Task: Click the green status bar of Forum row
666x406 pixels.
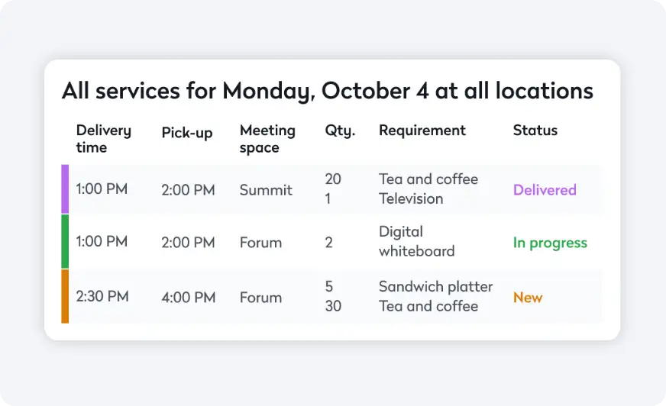Action: (65, 242)
